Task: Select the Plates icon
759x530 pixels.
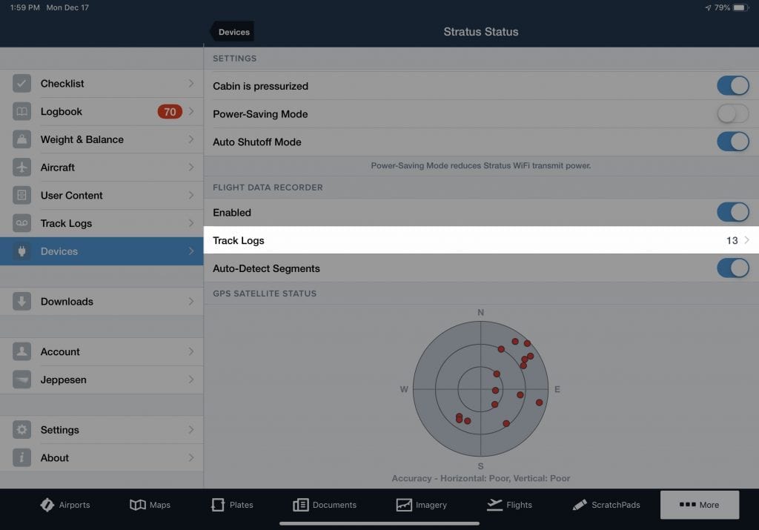Action: coord(219,505)
